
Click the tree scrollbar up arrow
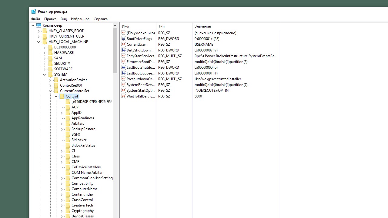coord(115,25)
